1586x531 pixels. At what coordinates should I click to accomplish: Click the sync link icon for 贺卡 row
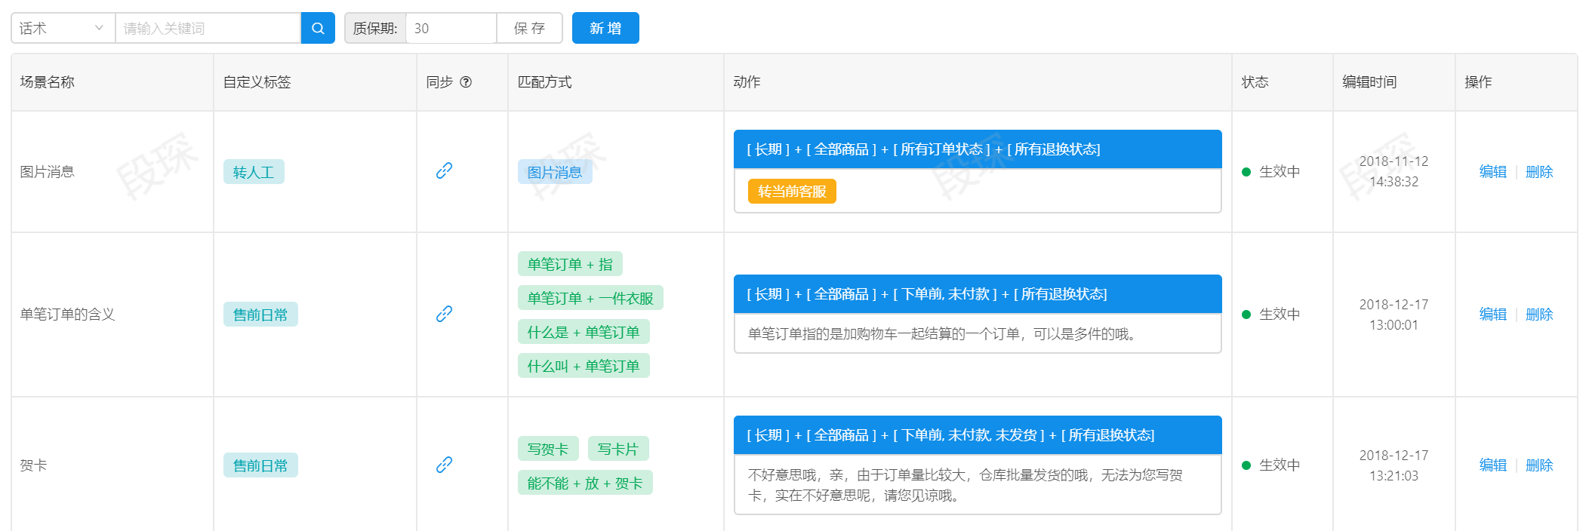point(444,465)
